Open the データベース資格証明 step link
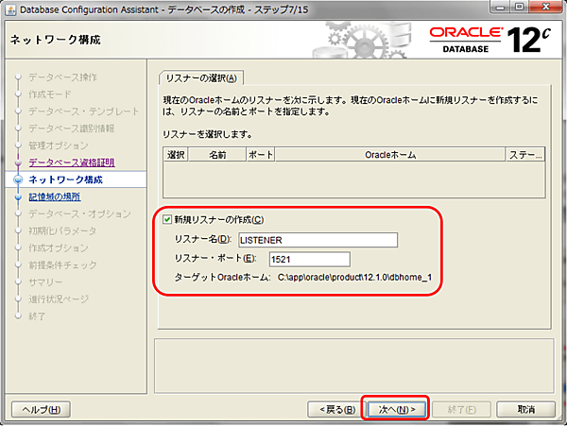Image resolution: width=567 pixels, height=426 pixels. (72, 162)
